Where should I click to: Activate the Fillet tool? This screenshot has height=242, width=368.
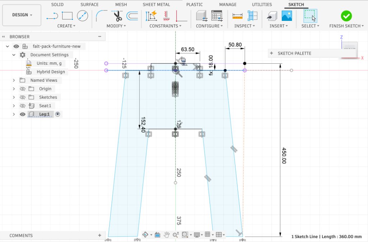pos(101,16)
